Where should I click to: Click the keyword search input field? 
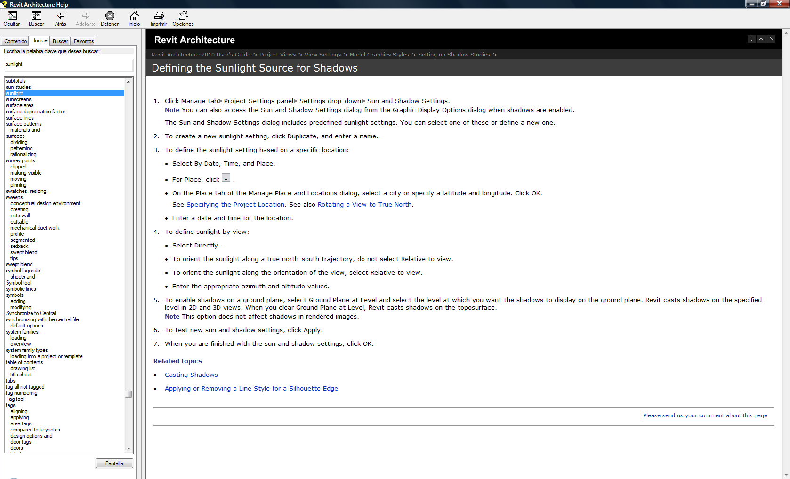(69, 65)
